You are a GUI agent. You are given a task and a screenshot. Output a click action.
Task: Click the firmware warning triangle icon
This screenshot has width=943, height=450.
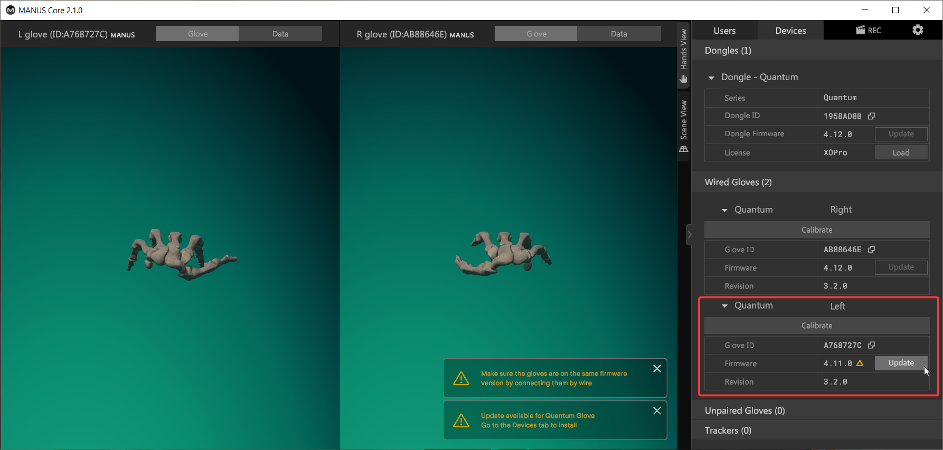point(860,363)
